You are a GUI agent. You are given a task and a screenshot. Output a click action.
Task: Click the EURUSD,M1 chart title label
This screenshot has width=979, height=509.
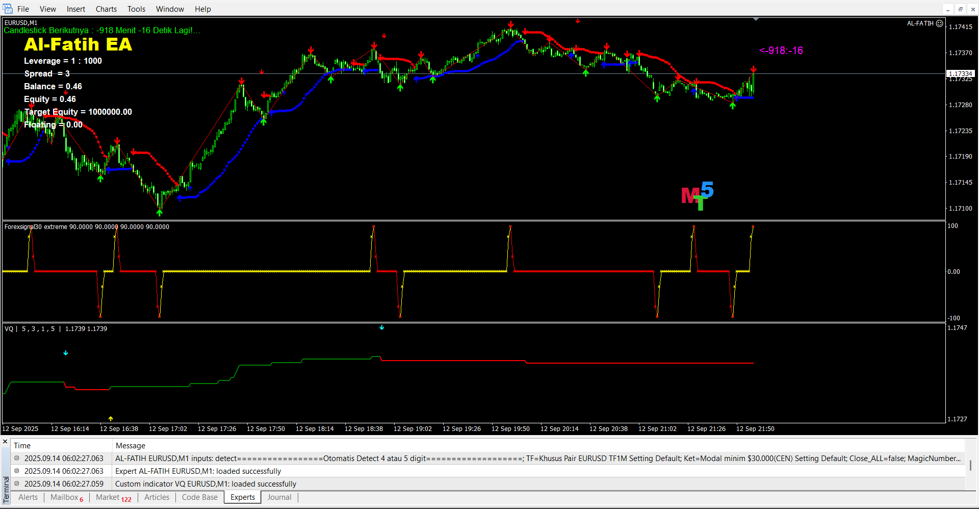pyautogui.click(x=21, y=23)
